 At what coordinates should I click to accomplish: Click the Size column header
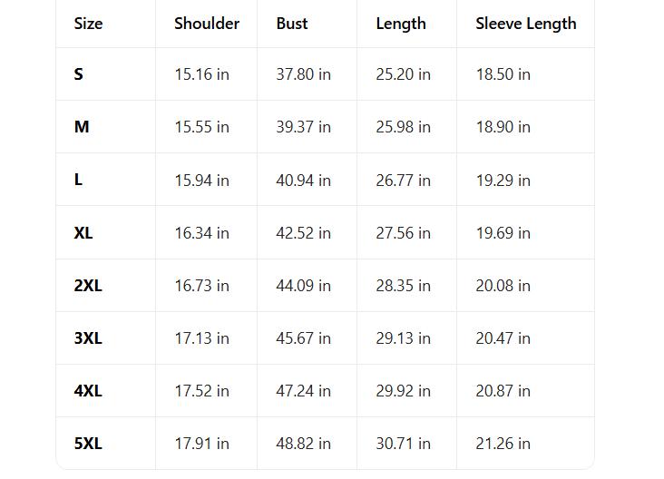[88, 24]
